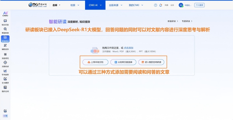
Task: Open 文献综述 literature review tool
Action: (5, 64)
